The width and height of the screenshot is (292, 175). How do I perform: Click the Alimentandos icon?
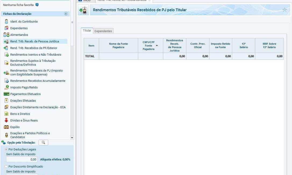6,35
